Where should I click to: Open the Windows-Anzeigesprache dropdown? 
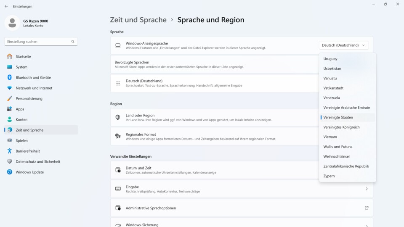coord(344,45)
